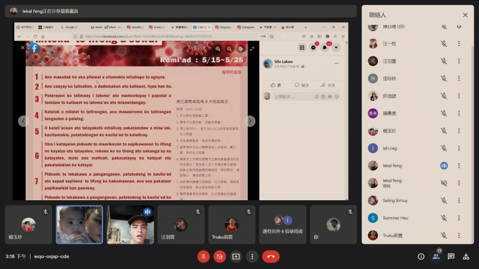Screen dimensions: 479x269
Task: Open more options for lah cag
Action: (459, 148)
